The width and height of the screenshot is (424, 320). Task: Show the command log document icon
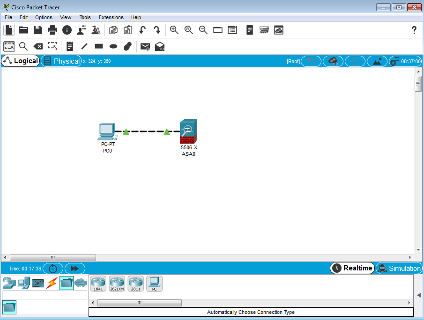[250, 30]
